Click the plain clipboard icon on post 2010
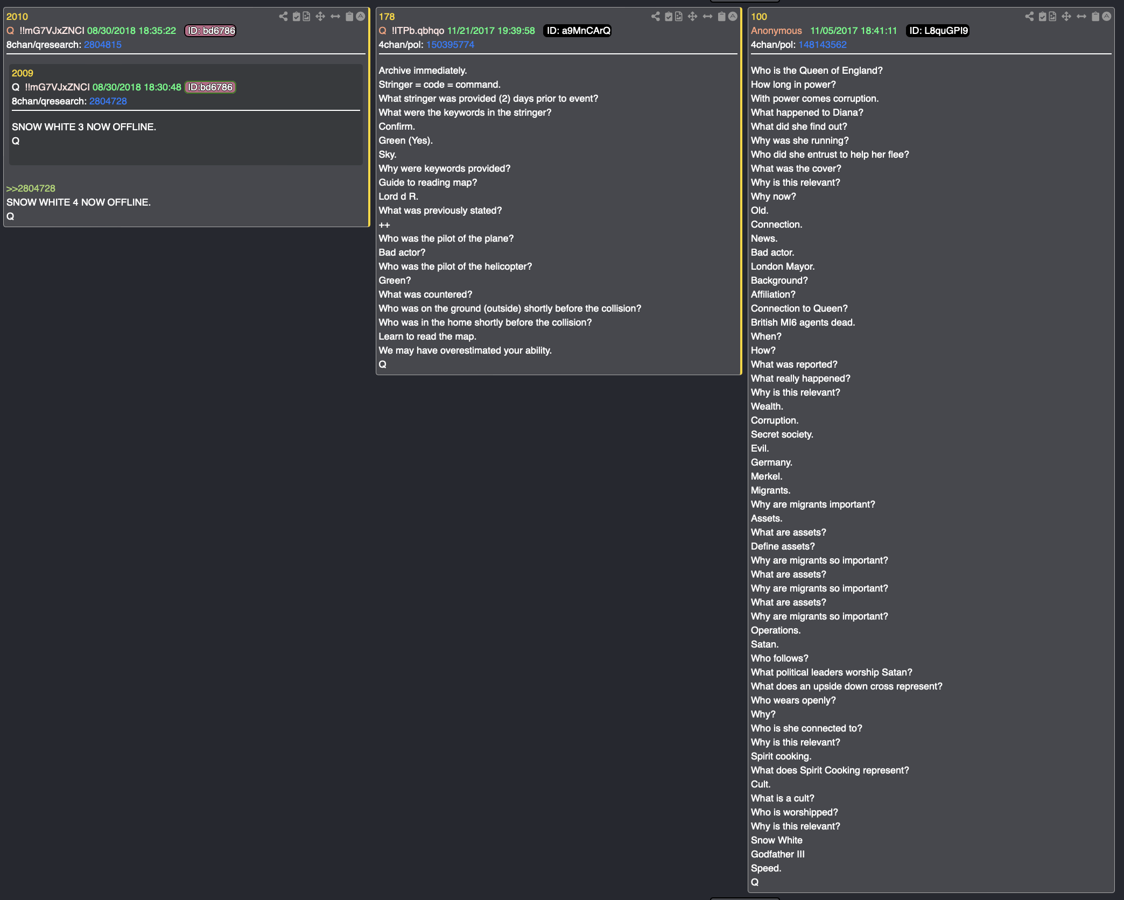This screenshot has height=900, width=1124. point(349,17)
